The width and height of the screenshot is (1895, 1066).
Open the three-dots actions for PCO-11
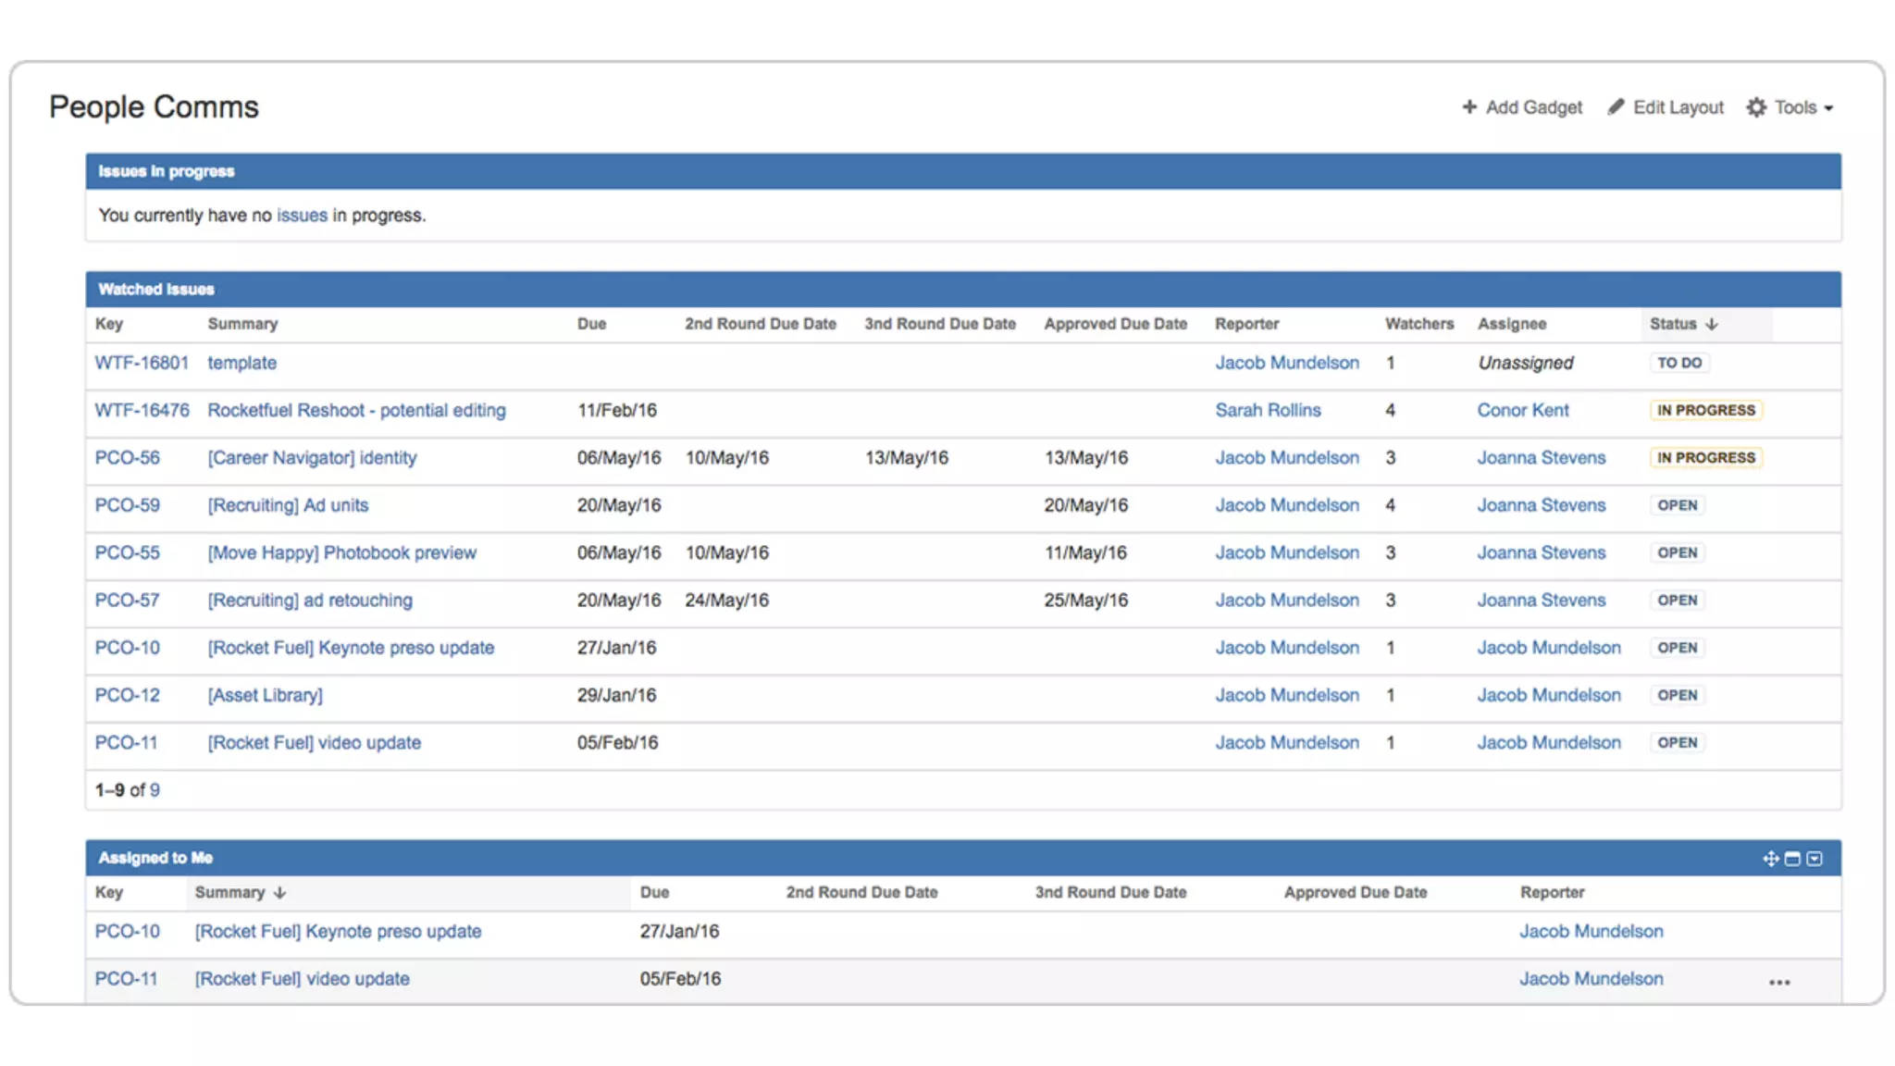click(1779, 983)
